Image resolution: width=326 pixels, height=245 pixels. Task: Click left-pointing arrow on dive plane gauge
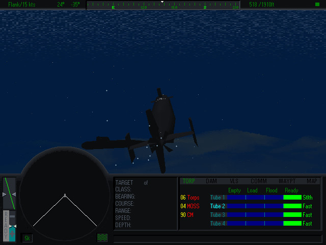[x=14, y=194]
